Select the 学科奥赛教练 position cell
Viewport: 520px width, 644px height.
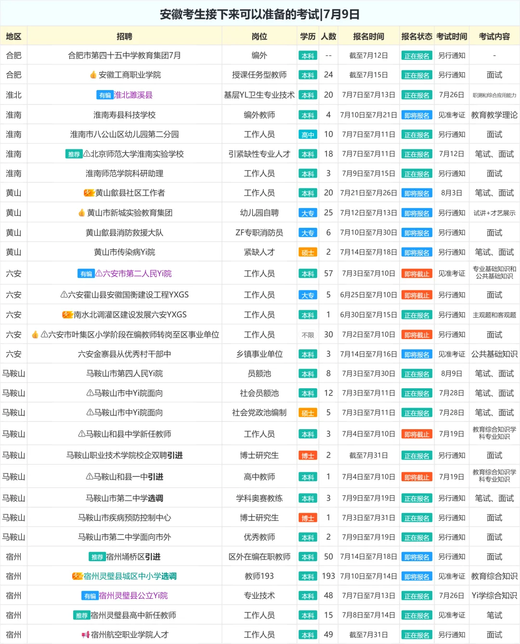coord(259,498)
